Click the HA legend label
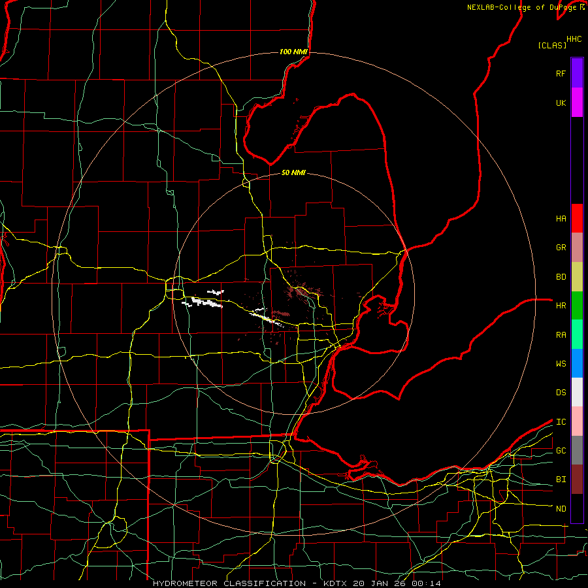 (x=561, y=219)
